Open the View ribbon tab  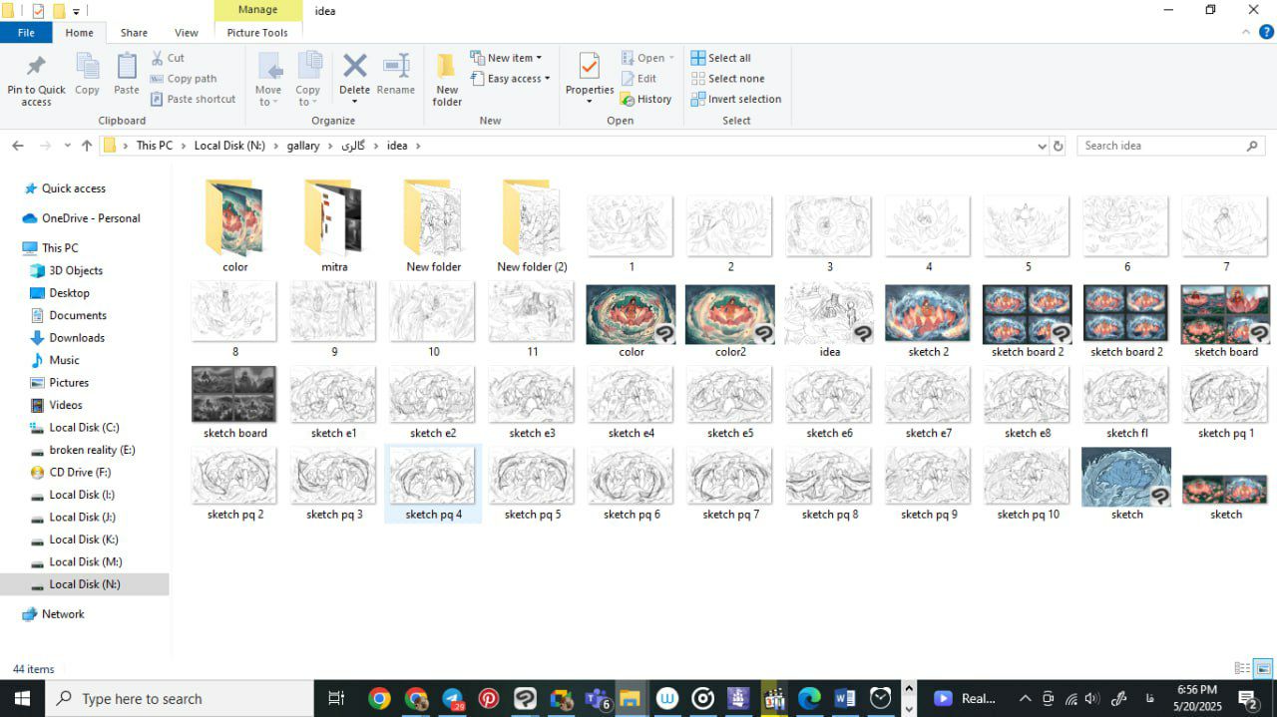pyautogui.click(x=187, y=33)
